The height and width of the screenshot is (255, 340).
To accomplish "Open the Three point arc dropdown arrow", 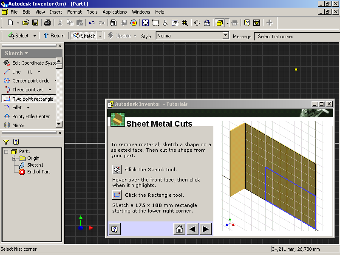I will pyautogui.click(x=50, y=90).
